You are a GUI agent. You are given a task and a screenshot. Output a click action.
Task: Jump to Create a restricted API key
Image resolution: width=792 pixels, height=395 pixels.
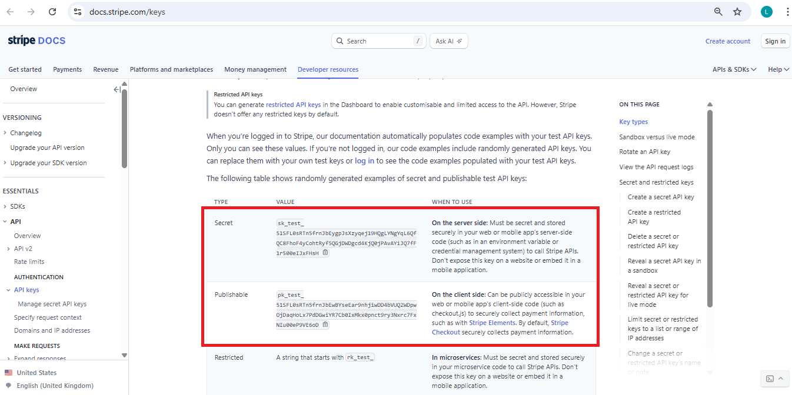pyautogui.click(x=654, y=217)
